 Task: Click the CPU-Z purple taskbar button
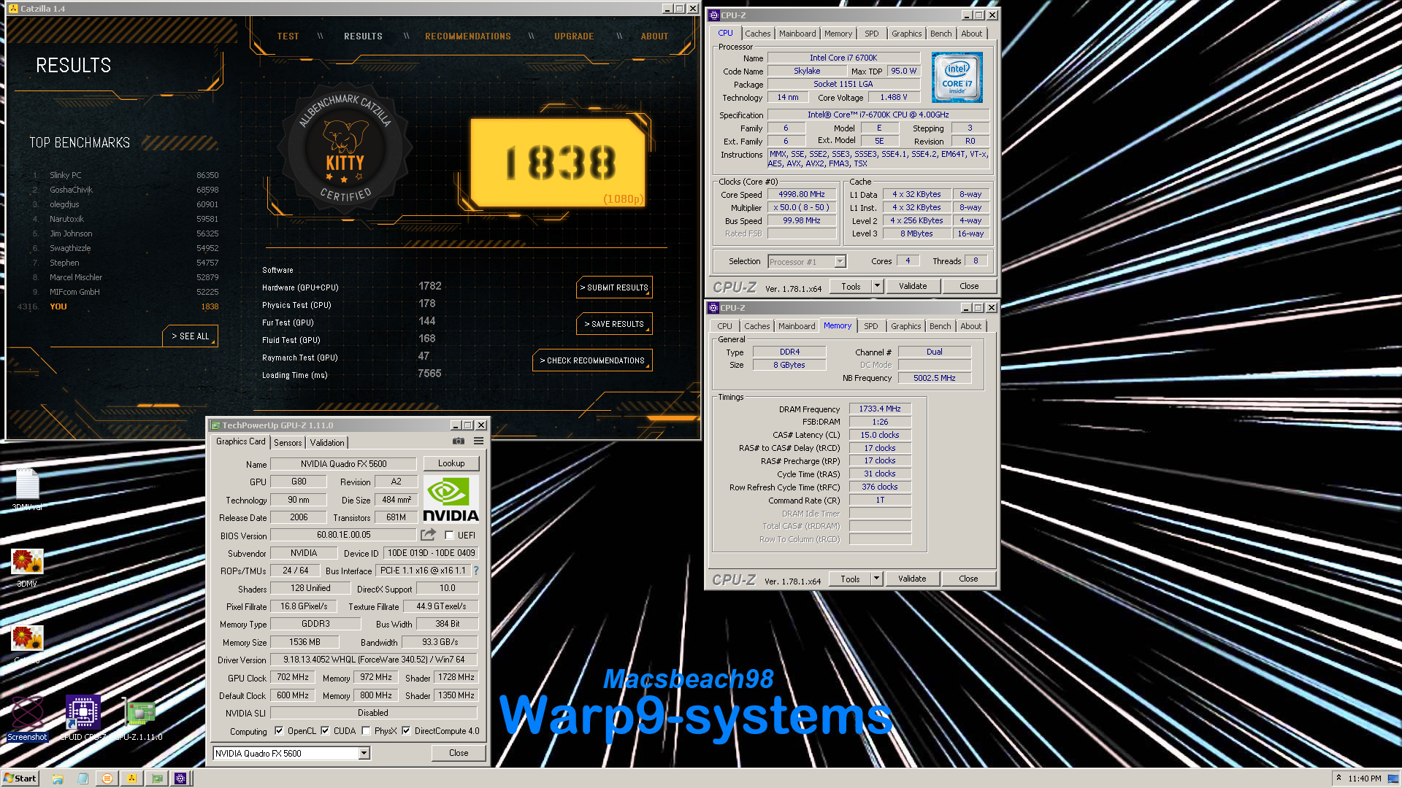pos(180,779)
